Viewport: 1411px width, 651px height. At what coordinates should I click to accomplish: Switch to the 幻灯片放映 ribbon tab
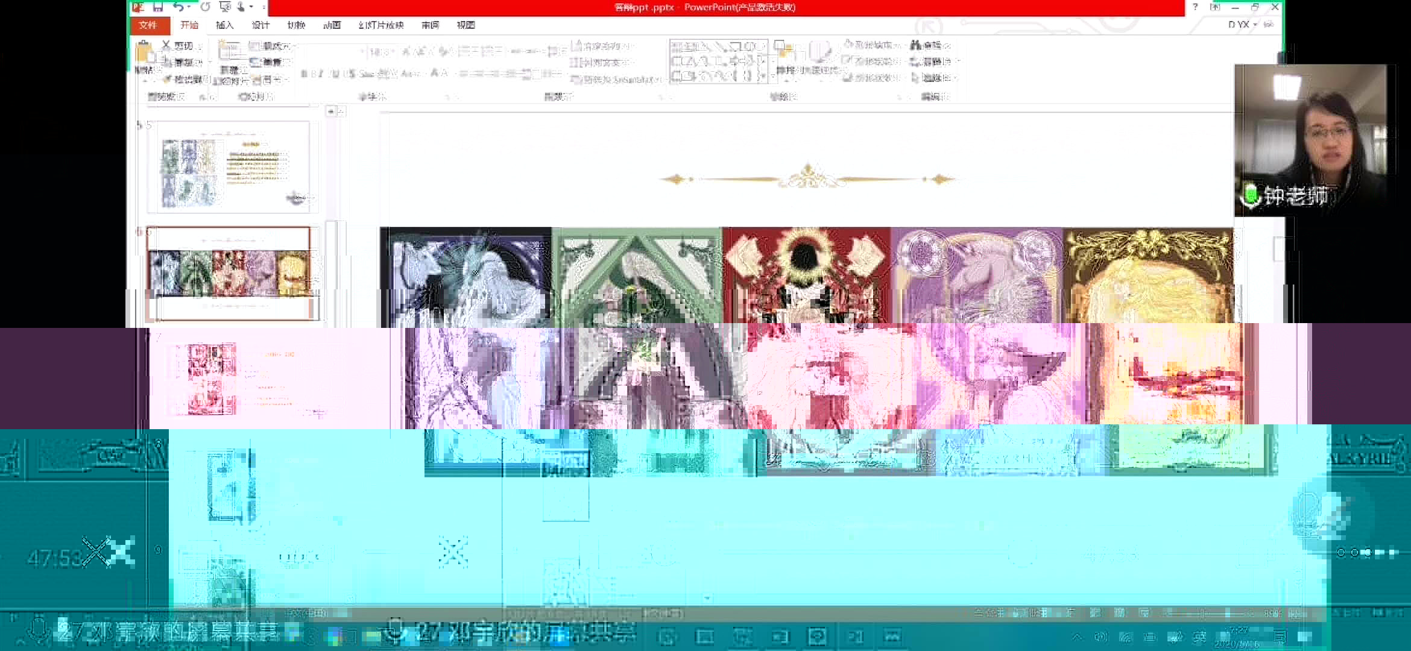coord(381,25)
